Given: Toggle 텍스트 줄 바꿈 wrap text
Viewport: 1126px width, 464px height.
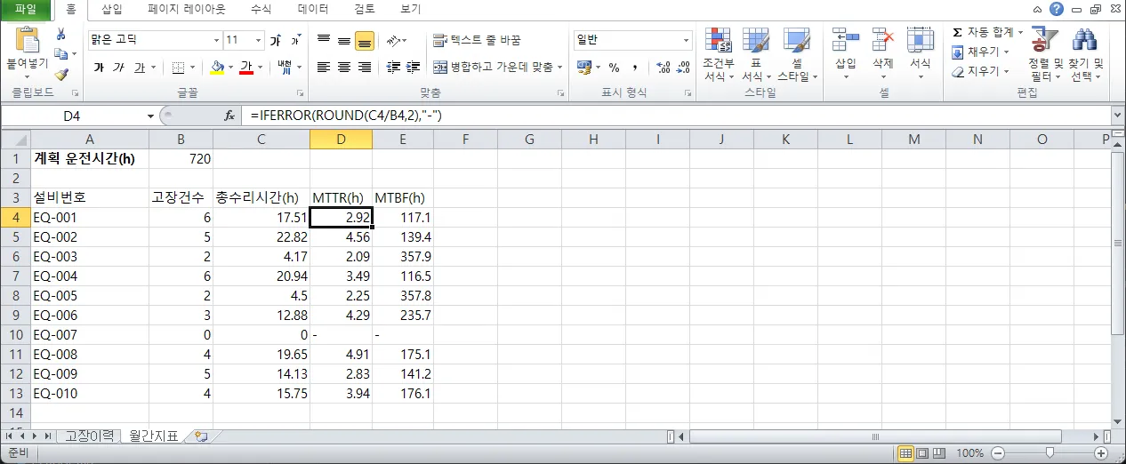Looking at the screenshot, I should (x=477, y=41).
